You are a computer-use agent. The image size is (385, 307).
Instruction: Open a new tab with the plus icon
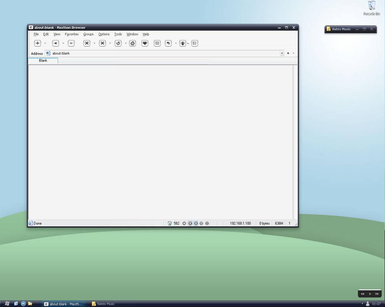pyautogui.click(x=37, y=43)
